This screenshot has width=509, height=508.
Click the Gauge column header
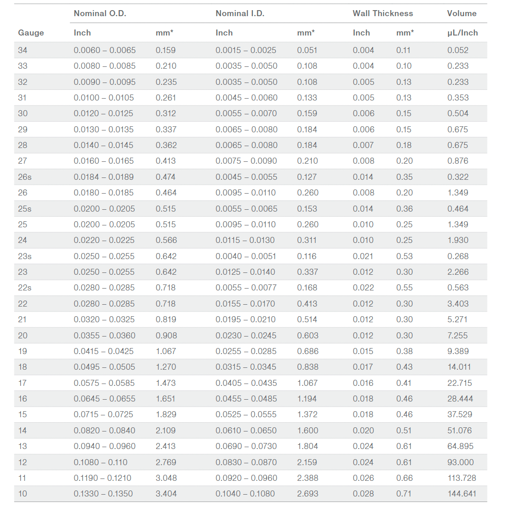(x=31, y=33)
